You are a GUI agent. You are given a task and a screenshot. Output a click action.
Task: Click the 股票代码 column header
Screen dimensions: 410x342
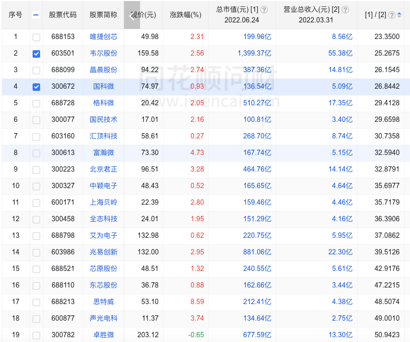coord(63,15)
